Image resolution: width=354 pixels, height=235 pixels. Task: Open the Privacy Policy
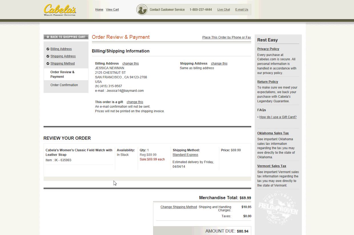click(268, 49)
